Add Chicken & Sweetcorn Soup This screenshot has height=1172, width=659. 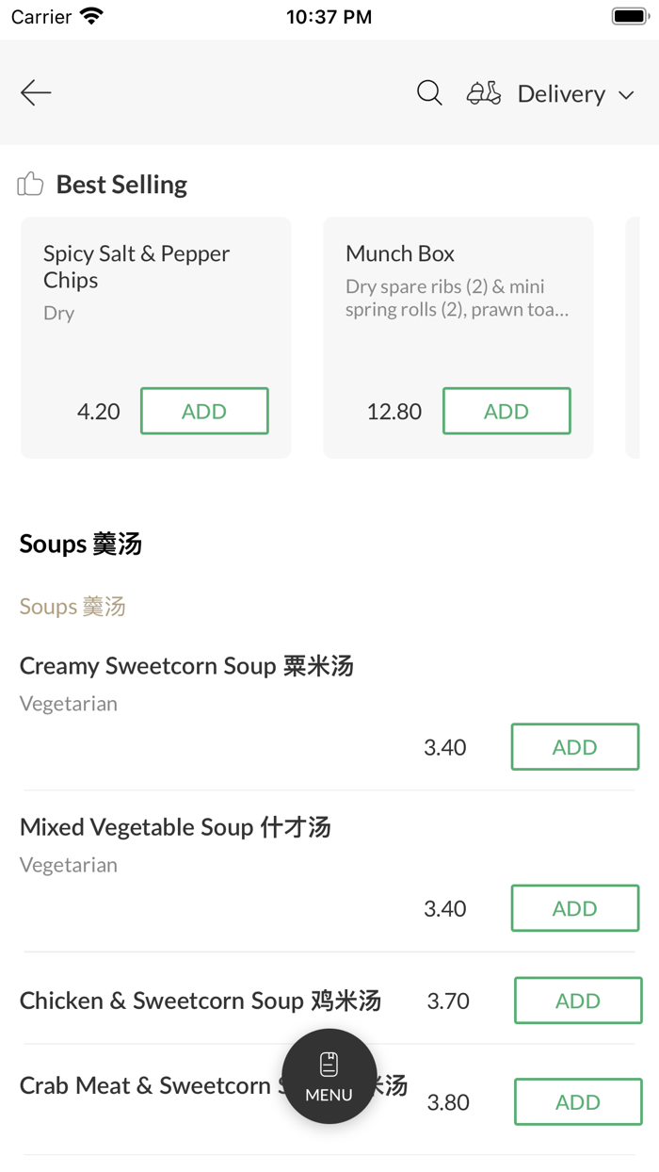577,1001
